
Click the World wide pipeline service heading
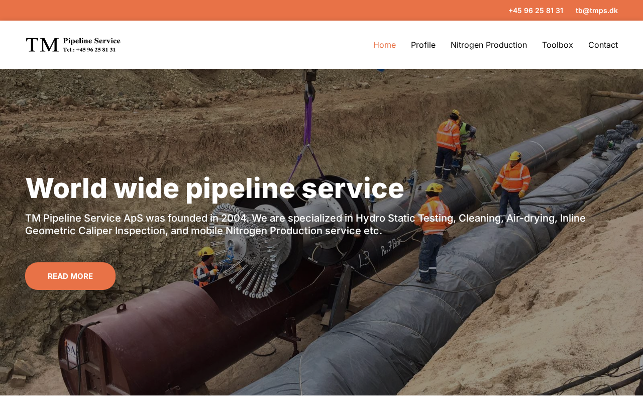tap(215, 188)
